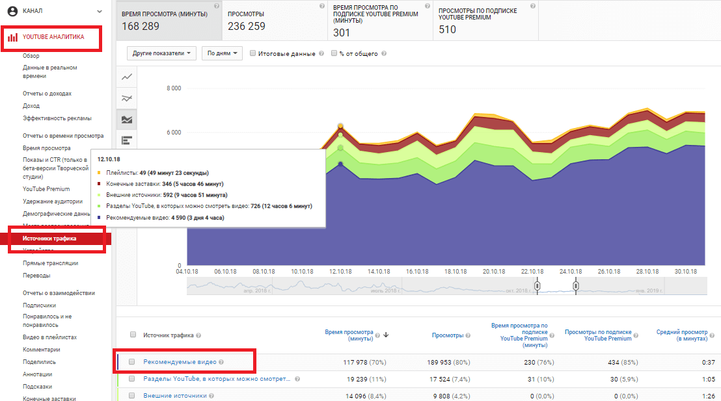Open the Другие показатели dropdown

pos(164,53)
